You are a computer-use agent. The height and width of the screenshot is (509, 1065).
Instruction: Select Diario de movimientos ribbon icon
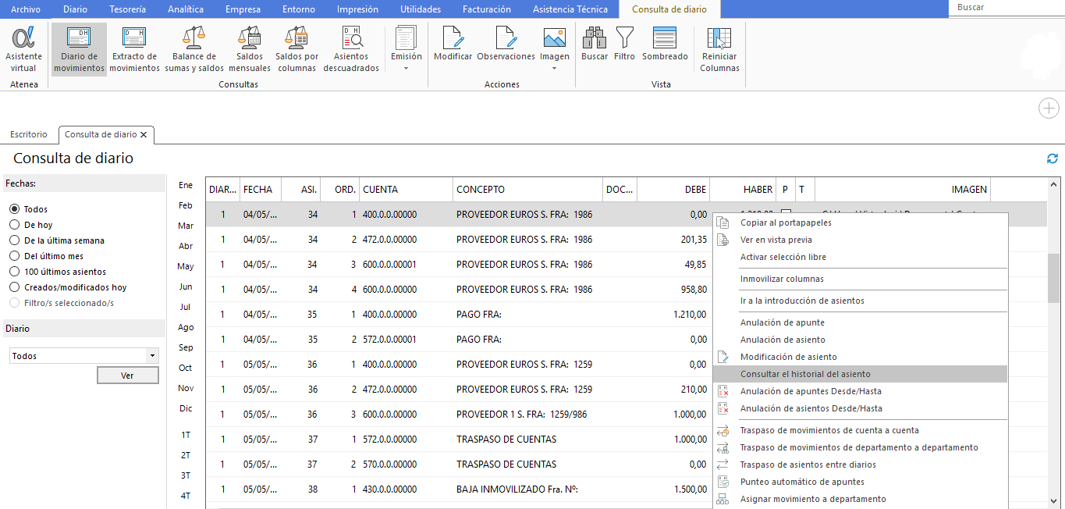(79, 49)
